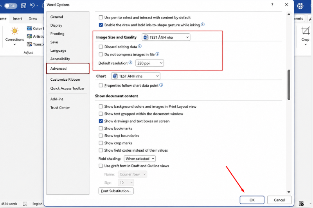Click the proofing check icon in status bar

(25, 204)
